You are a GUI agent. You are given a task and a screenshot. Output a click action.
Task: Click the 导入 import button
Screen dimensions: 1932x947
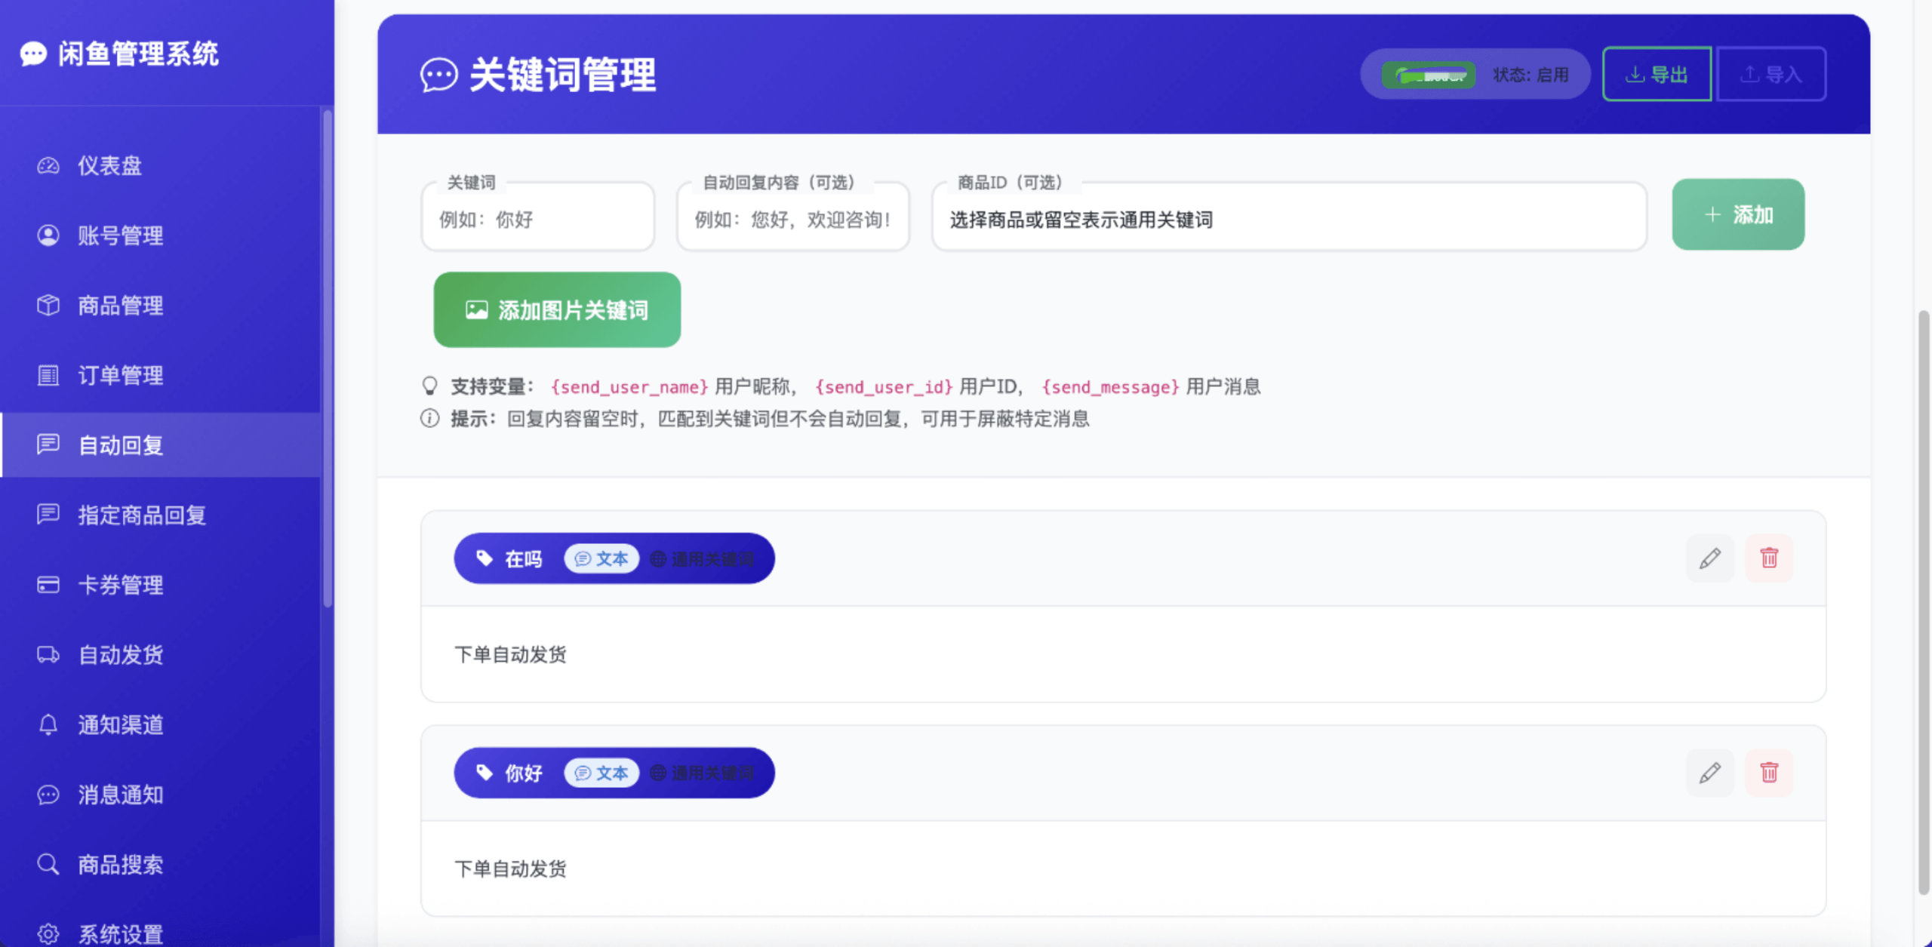point(1770,75)
